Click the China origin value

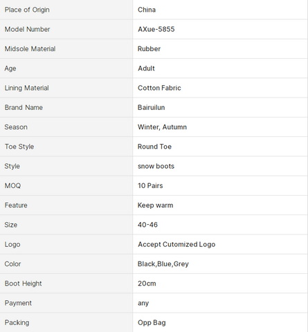click(147, 10)
